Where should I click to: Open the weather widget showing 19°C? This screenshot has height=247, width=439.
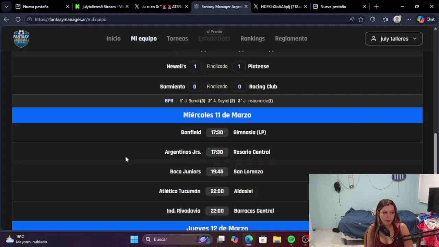click(x=27, y=239)
